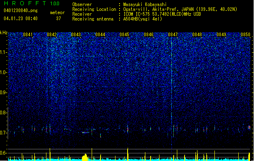Viewport: 254px width, 161px height.
Task: Click the 0848 time marker
Action: point(197,35)
